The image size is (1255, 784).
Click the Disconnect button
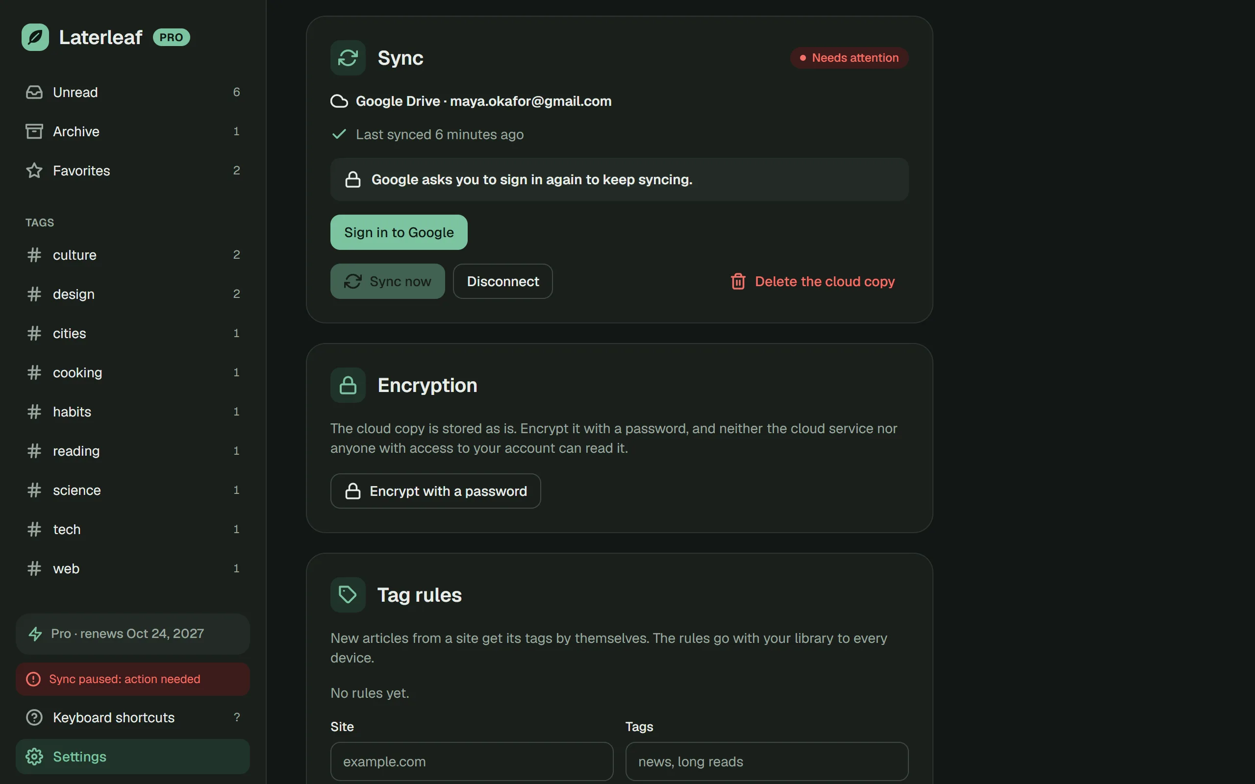coord(502,282)
